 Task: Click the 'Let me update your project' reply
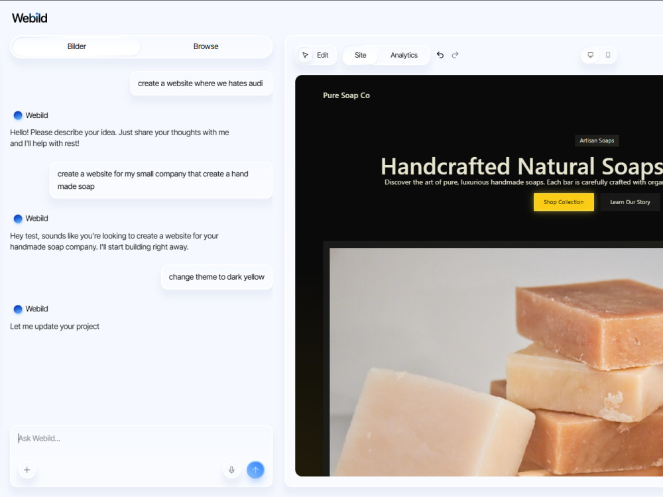pyautogui.click(x=54, y=326)
